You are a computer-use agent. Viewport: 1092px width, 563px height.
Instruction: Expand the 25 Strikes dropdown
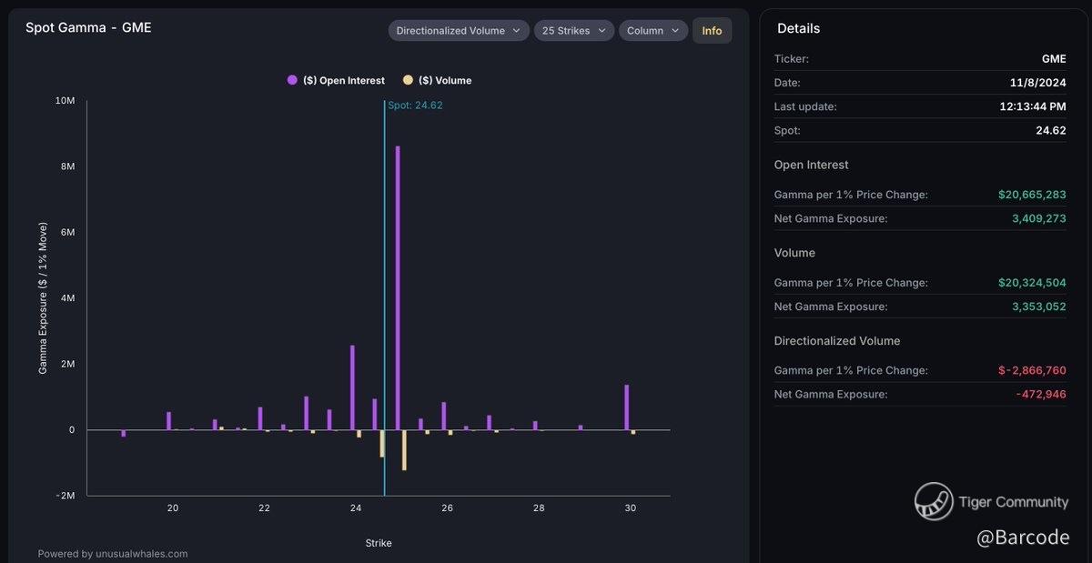[x=573, y=31]
